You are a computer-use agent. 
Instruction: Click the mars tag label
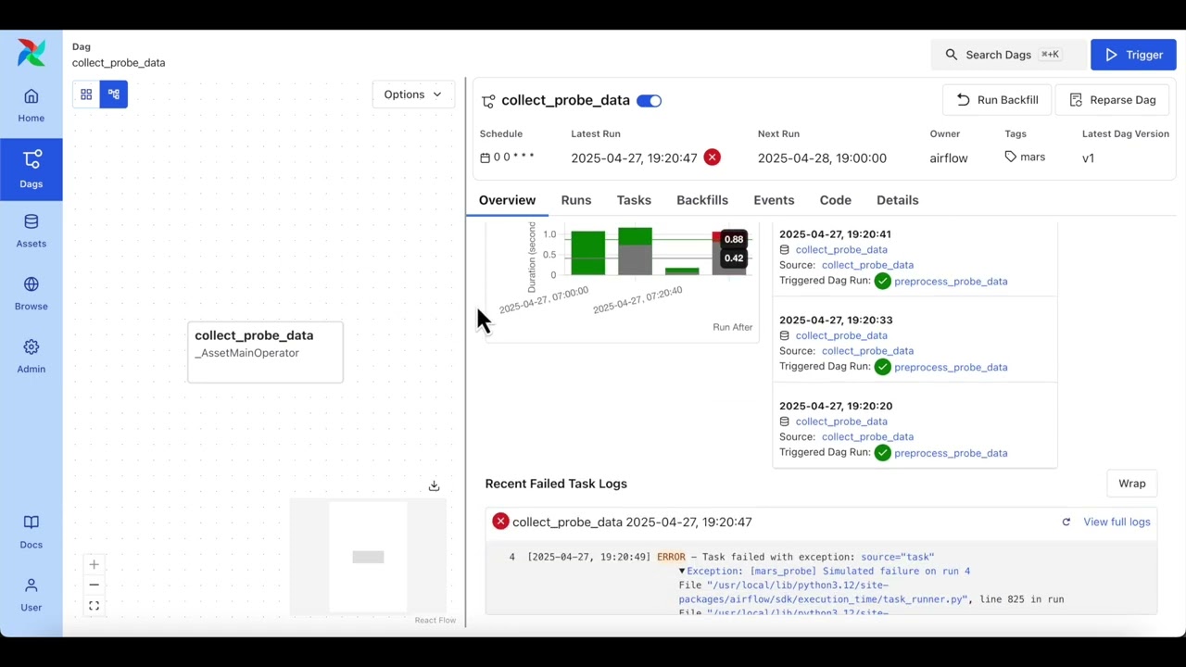[x=1032, y=157]
